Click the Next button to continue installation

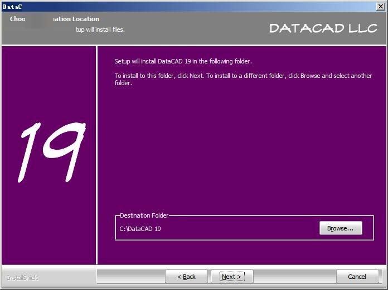(x=232, y=277)
